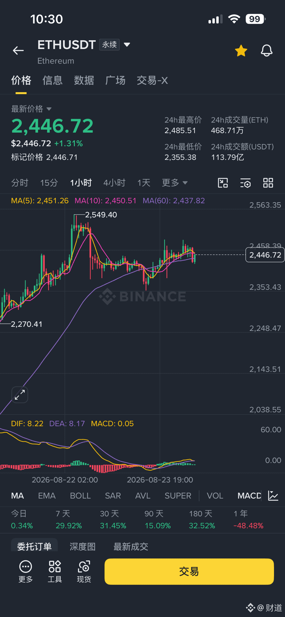Screen dimensions: 285x617
Task: Tap the 今日 0.34% performance
Action: [22, 520]
